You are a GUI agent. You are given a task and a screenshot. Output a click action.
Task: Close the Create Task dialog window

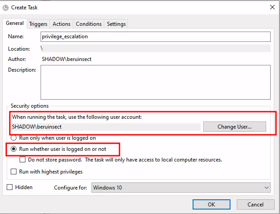[272, 7]
